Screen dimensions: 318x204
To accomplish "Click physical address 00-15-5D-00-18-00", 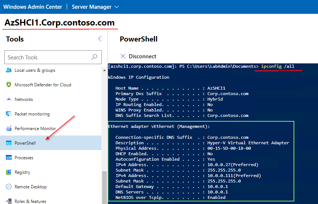I will coord(229,148).
